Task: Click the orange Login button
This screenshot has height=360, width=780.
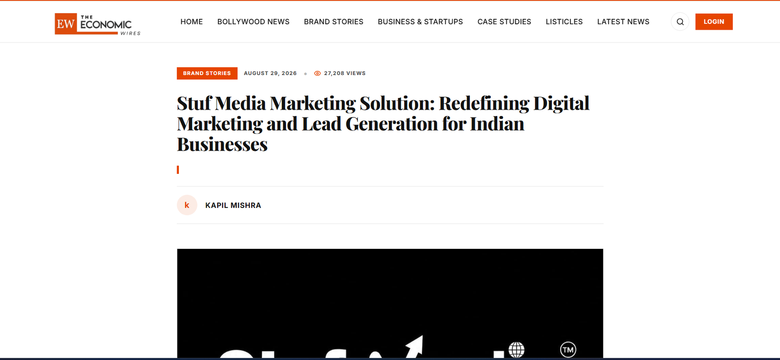Action: click(x=714, y=22)
